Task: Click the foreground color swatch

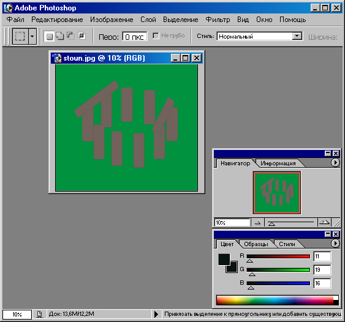Action: 224,259
